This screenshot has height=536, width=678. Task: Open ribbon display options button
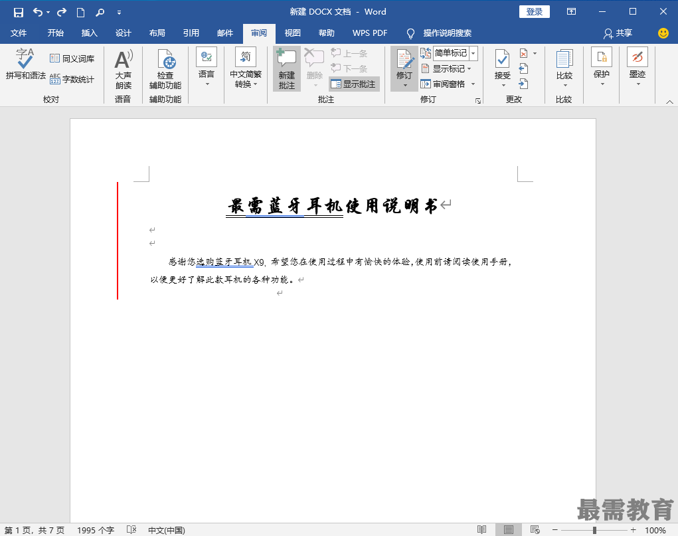571,12
